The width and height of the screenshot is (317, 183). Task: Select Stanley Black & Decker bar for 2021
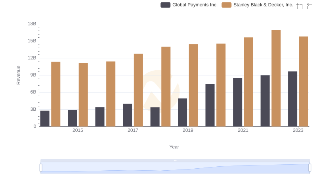tap(249, 82)
